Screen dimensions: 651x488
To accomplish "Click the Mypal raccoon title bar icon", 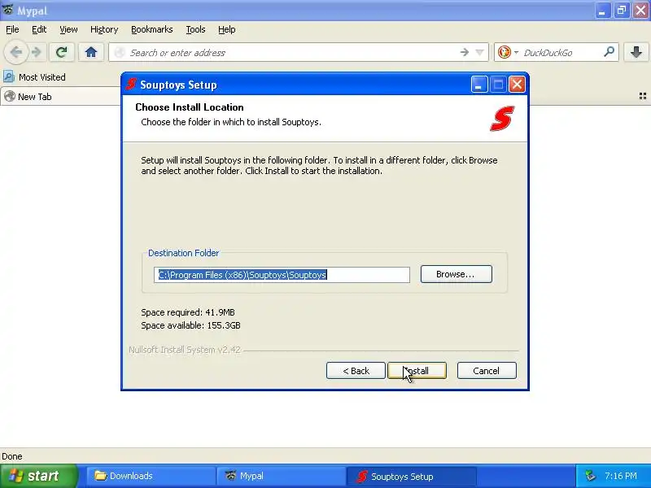I will click(x=7, y=10).
